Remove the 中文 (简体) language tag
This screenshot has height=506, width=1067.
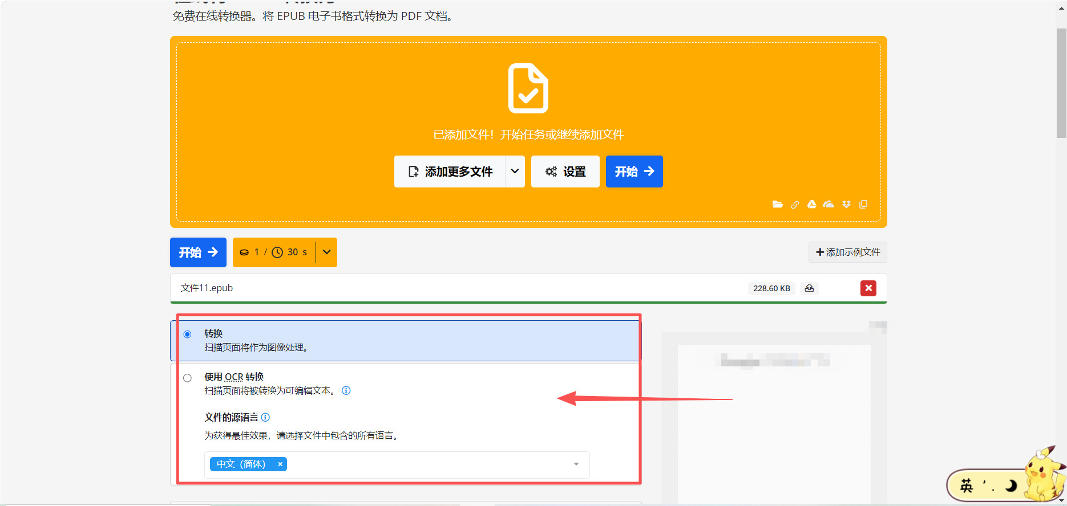[280, 464]
